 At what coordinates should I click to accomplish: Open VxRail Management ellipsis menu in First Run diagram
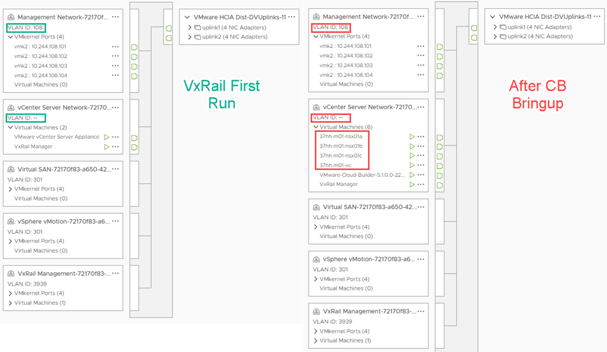115,274
